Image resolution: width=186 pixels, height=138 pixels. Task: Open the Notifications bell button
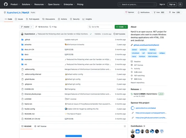pyautogui.click(x=144, y=12)
